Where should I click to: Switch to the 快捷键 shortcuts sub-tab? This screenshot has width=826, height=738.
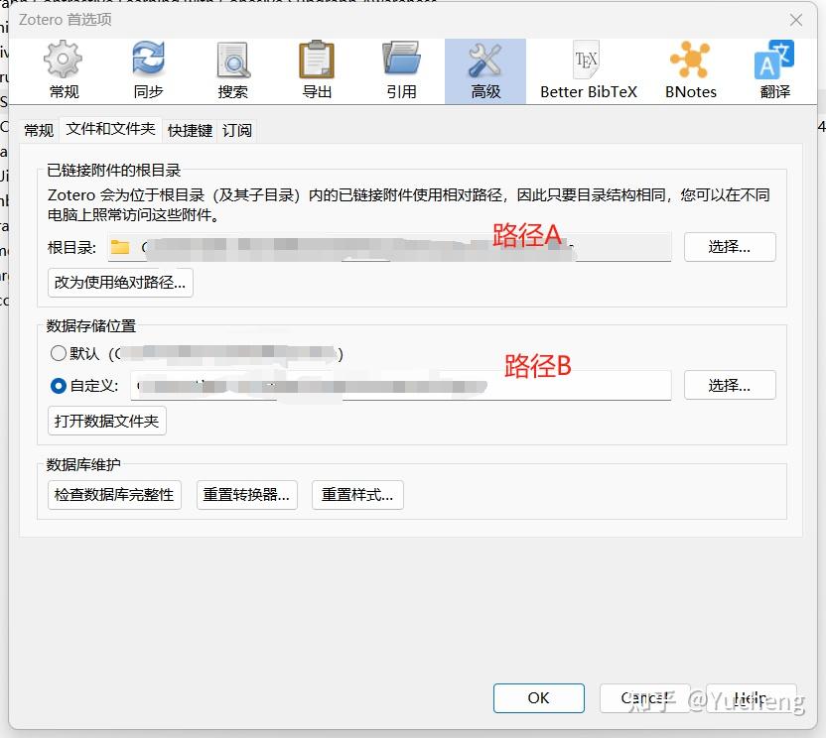(x=190, y=130)
